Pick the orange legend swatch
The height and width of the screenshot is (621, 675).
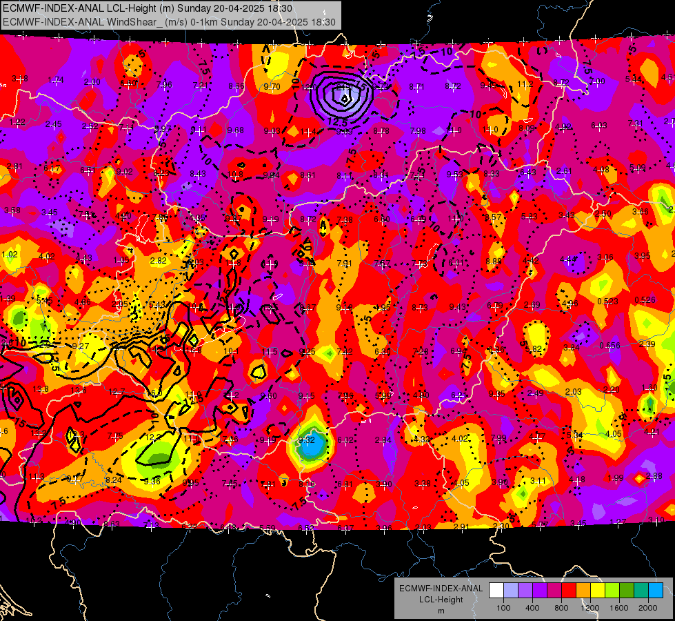583,591
